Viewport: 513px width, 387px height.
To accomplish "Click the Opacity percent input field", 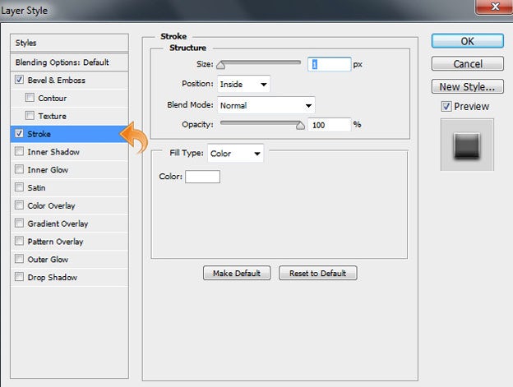I will 329,125.
